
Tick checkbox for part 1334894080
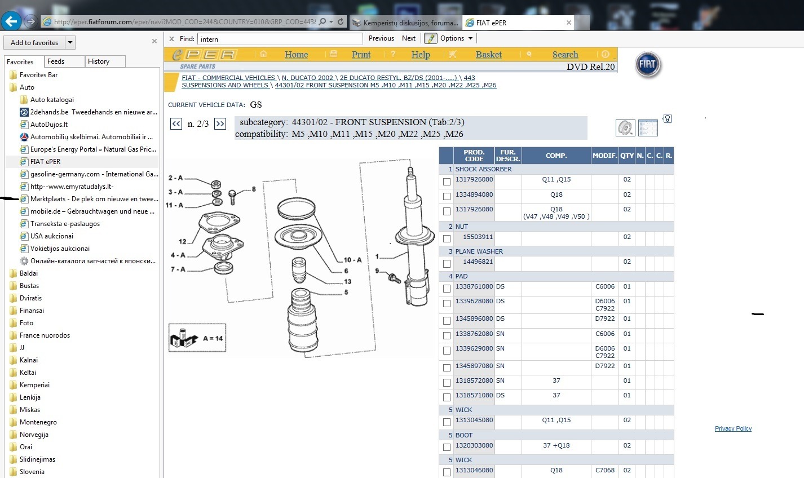coord(447,196)
